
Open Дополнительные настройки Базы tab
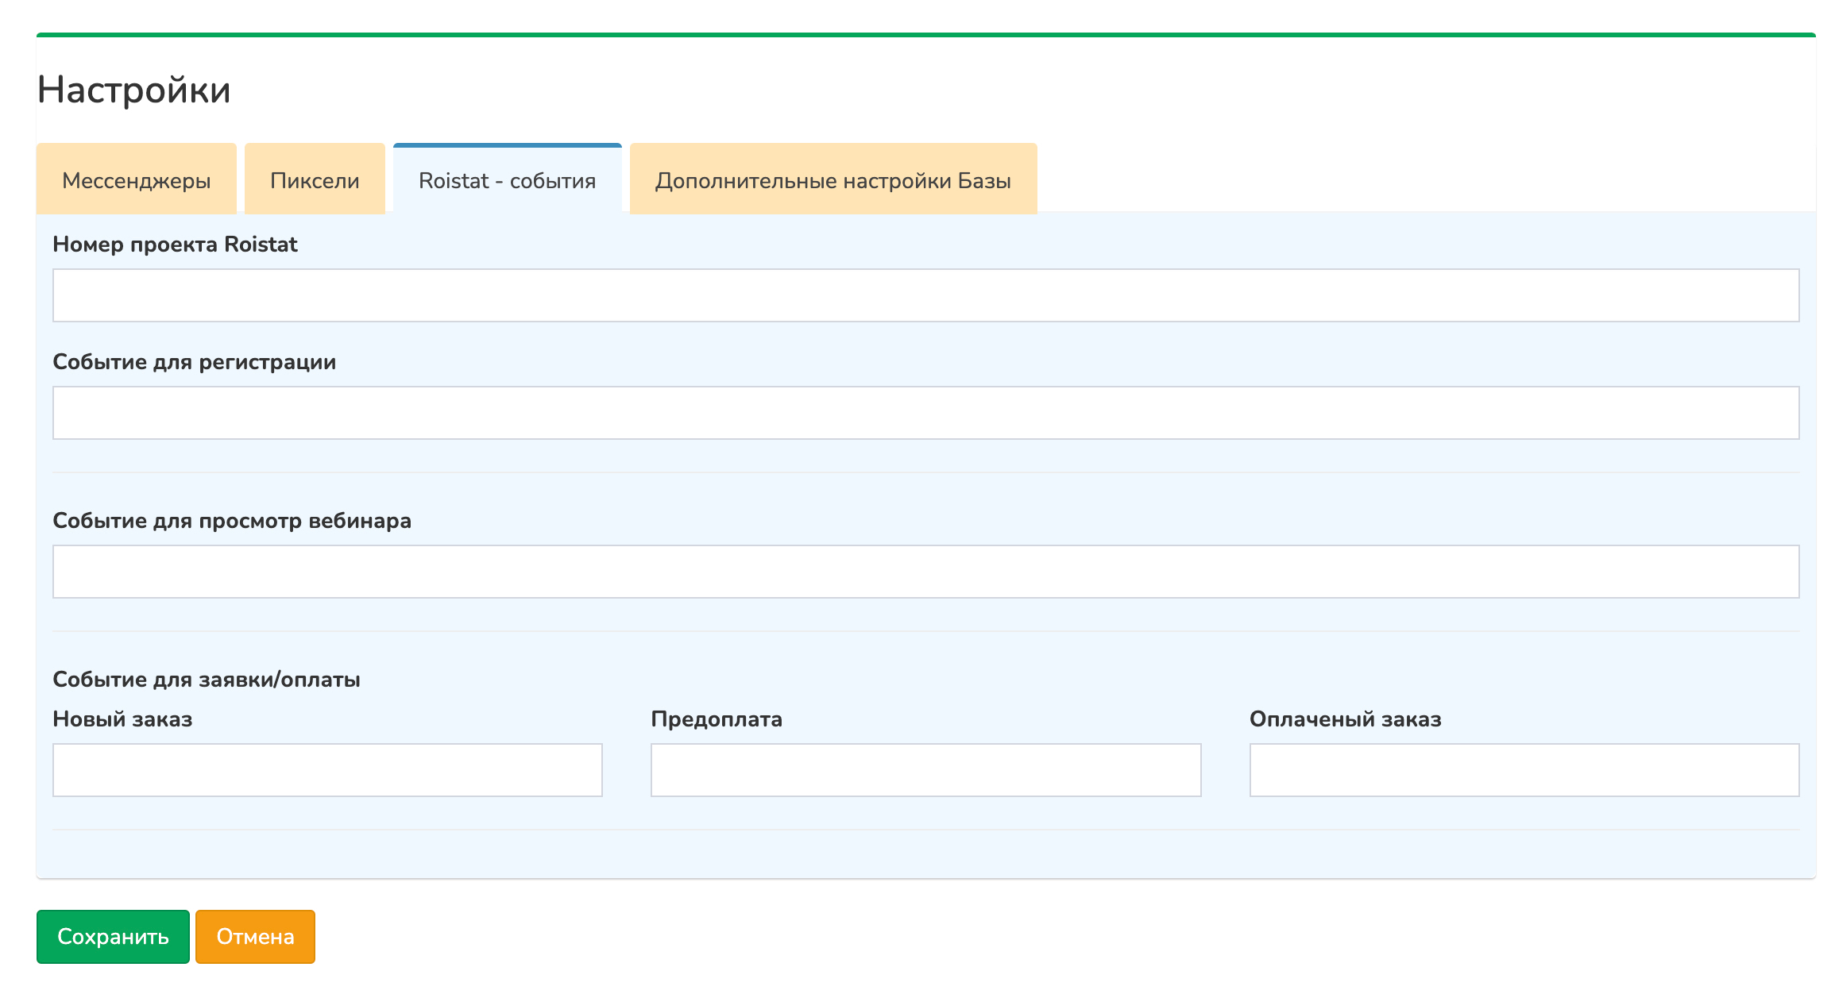pyautogui.click(x=833, y=180)
